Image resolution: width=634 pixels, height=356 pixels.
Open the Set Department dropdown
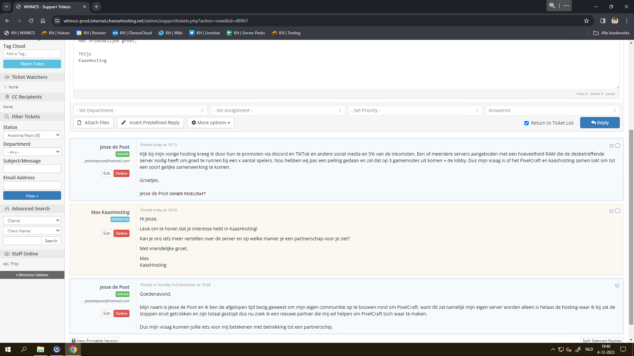[x=140, y=110]
